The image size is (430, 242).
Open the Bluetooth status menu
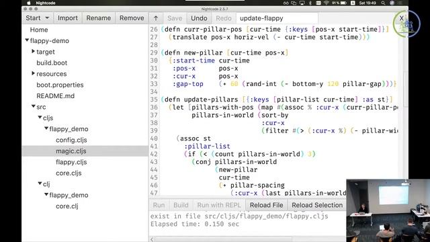310,3
